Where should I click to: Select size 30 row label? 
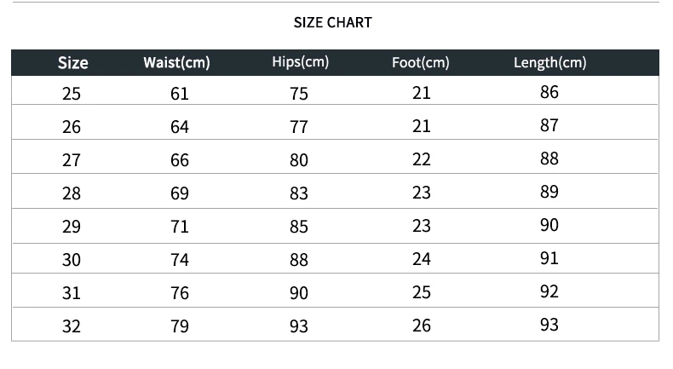72,260
